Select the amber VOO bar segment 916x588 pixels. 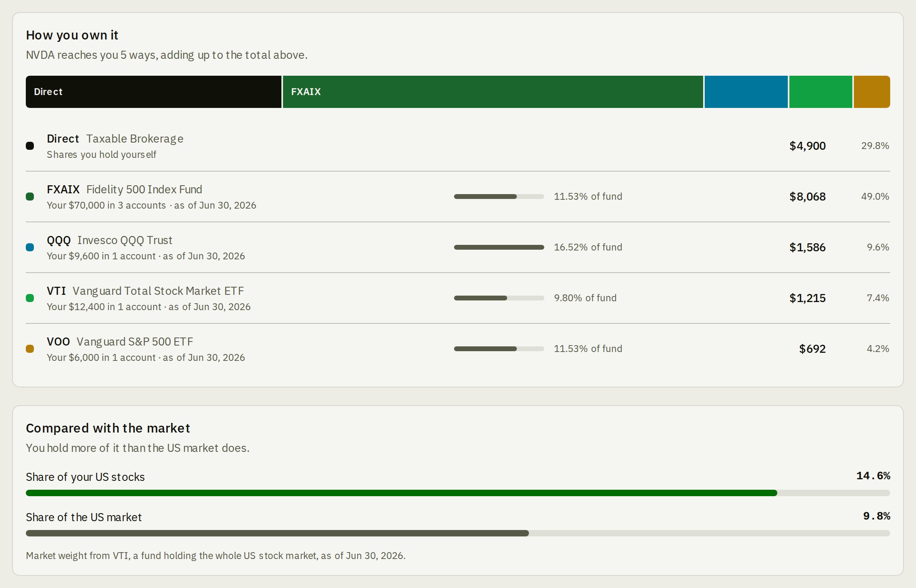point(872,92)
